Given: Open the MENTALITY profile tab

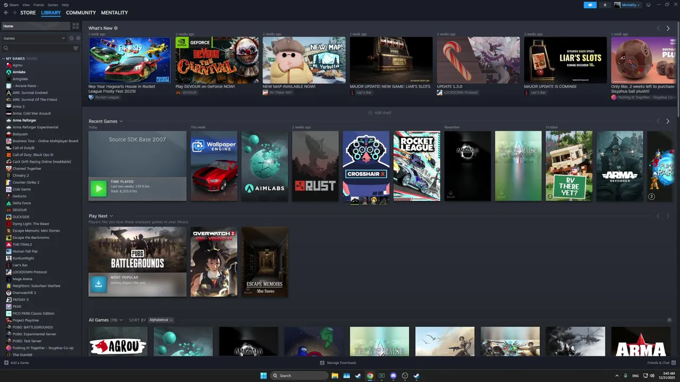Looking at the screenshot, I should click(x=114, y=13).
